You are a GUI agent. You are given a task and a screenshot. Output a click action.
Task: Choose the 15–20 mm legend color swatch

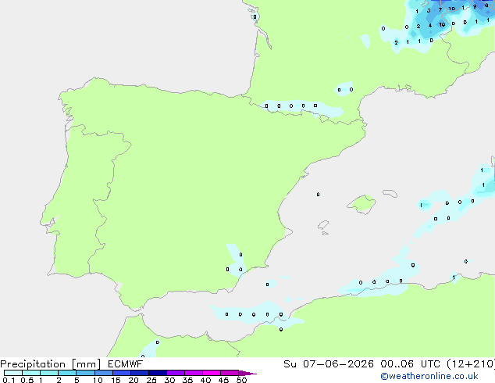point(122,373)
